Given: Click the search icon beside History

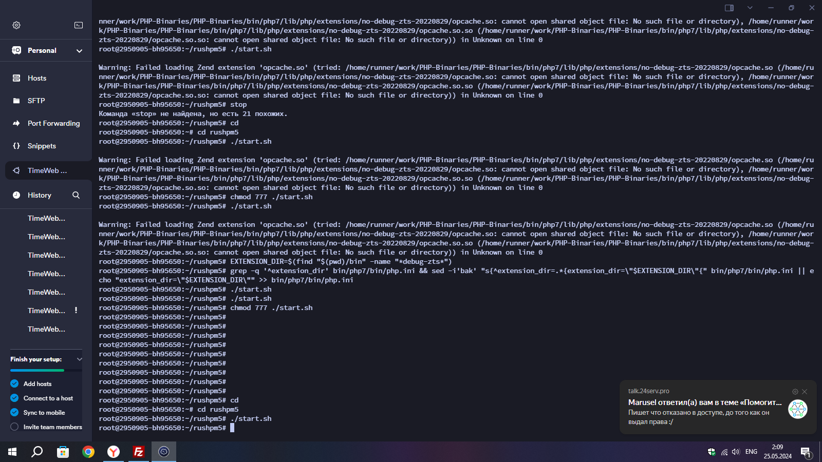Looking at the screenshot, I should [76, 195].
